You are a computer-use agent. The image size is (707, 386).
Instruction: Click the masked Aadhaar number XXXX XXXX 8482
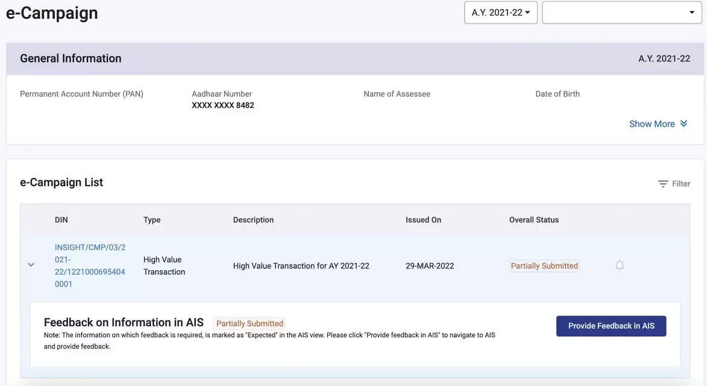(x=223, y=106)
